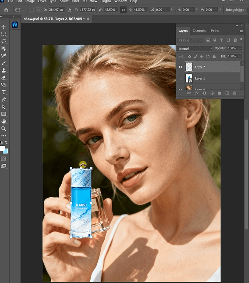Screen dimensions: 249x283
Task: Select the Move tool
Action: point(4,27)
